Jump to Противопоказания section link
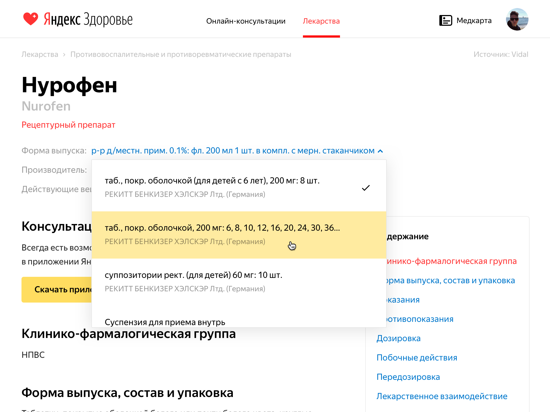Viewport: 550px width, 412px height. (x=420, y=319)
